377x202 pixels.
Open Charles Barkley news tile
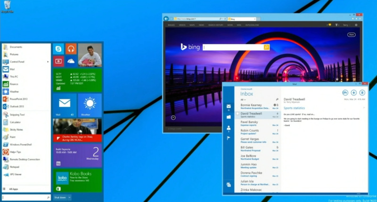[x=77, y=130]
